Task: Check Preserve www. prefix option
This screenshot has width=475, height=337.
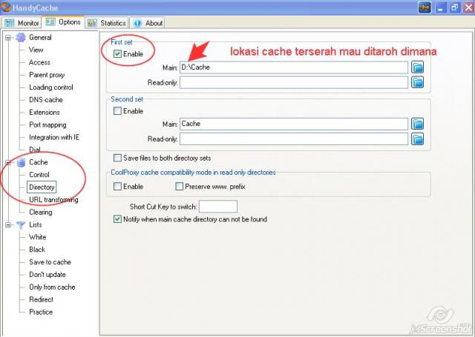Action: click(180, 186)
